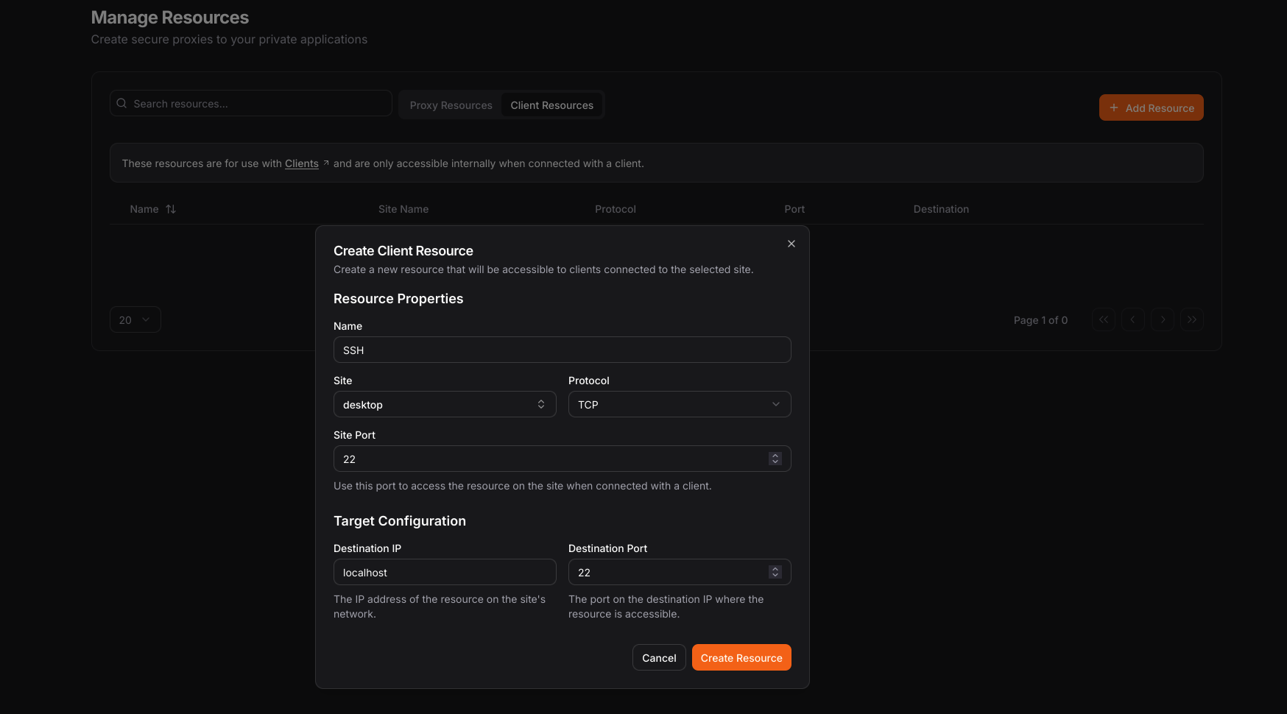Click the Destination Port stepper arrows

click(x=775, y=572)
